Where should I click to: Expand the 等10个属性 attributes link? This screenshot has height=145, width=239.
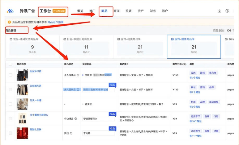195,122
